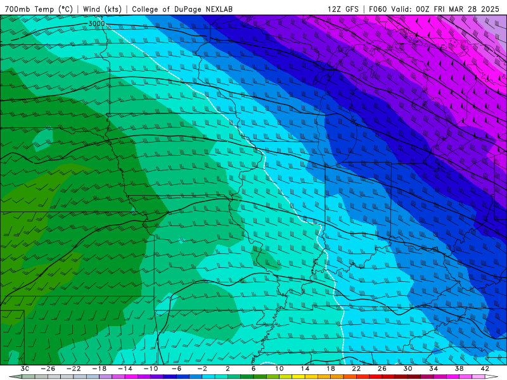507x380 pixels.
Task: Click the '12Z GFS' model run label
Action: point(343,9)
